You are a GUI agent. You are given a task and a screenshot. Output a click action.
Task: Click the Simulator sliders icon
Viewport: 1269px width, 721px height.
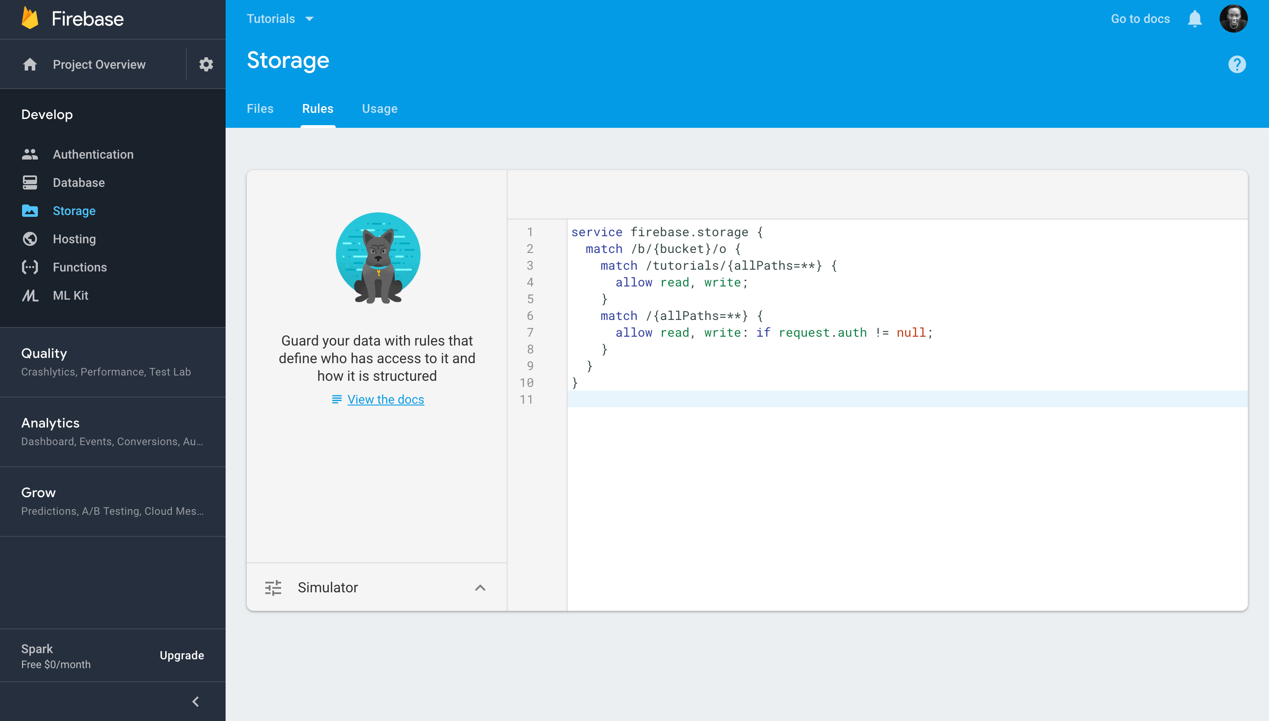(x=273, y=588)
